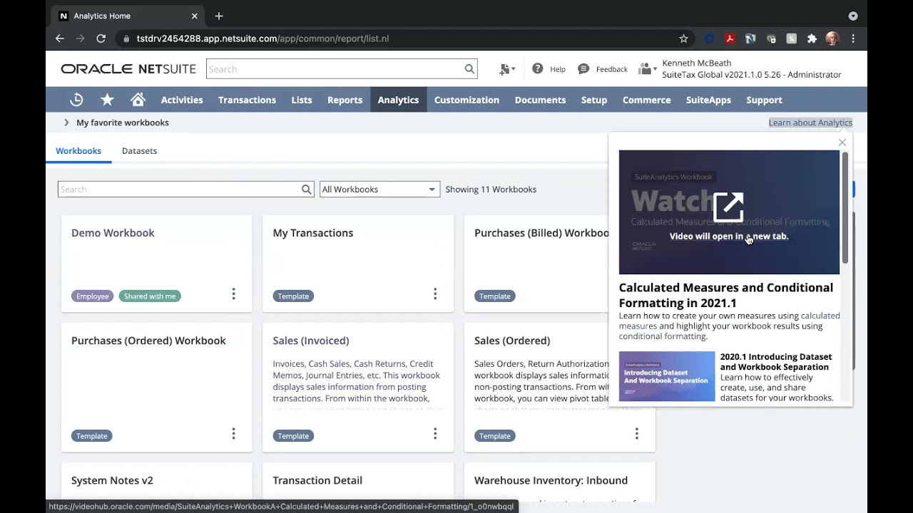Reload the page in Chrome
The height and width of the screenshot is (513, 913).
click(101, 38)
